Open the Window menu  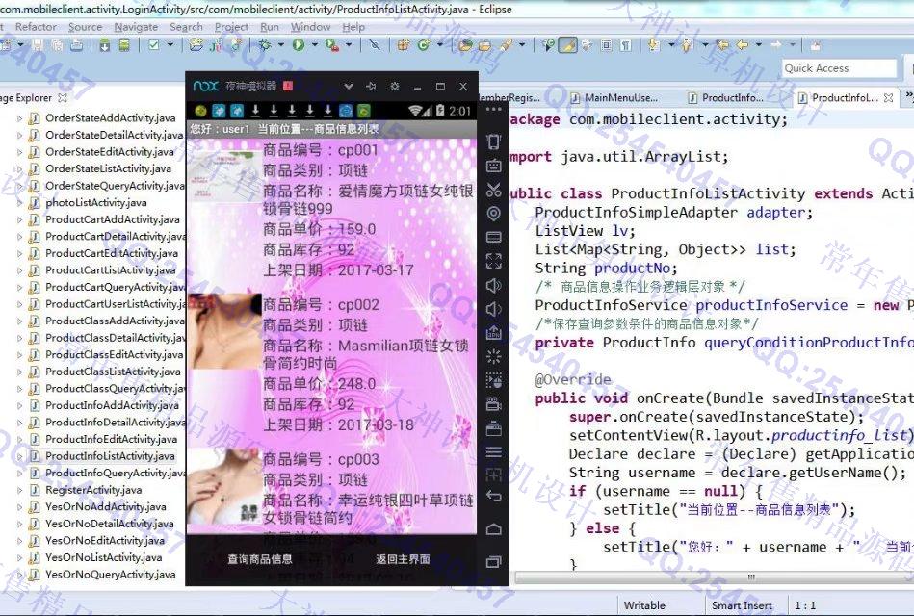(x=310, y=27)
